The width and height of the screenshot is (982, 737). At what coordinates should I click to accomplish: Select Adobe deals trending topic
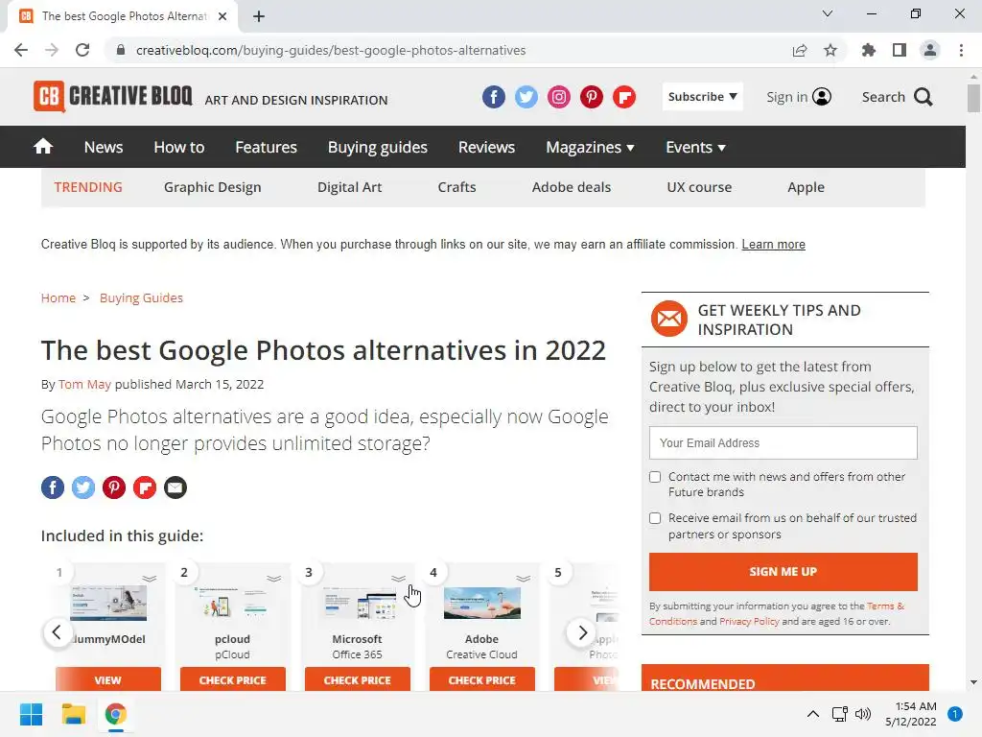coord(572,187)
